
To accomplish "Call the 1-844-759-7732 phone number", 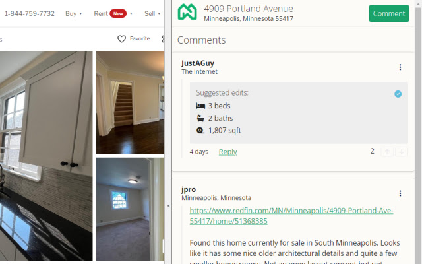I will pos(30,13).
